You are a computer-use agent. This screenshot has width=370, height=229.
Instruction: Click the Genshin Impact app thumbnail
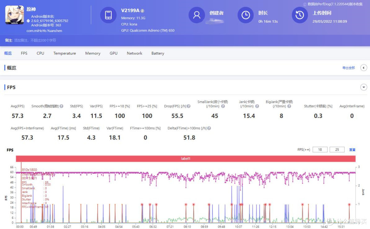[15, 15]
